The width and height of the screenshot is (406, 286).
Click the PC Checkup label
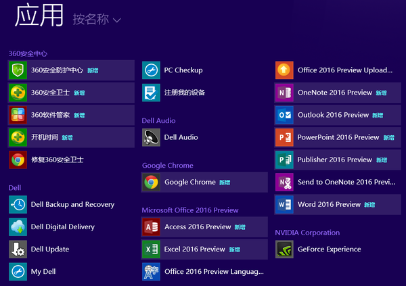183,70
